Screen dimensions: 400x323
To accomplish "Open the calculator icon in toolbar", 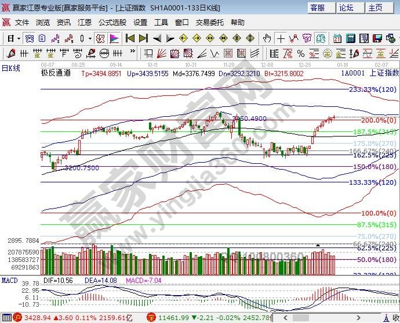I will (x=351, y=38).
